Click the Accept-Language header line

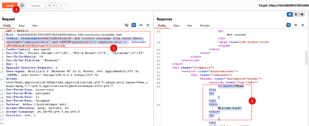(x=43, y=112)
